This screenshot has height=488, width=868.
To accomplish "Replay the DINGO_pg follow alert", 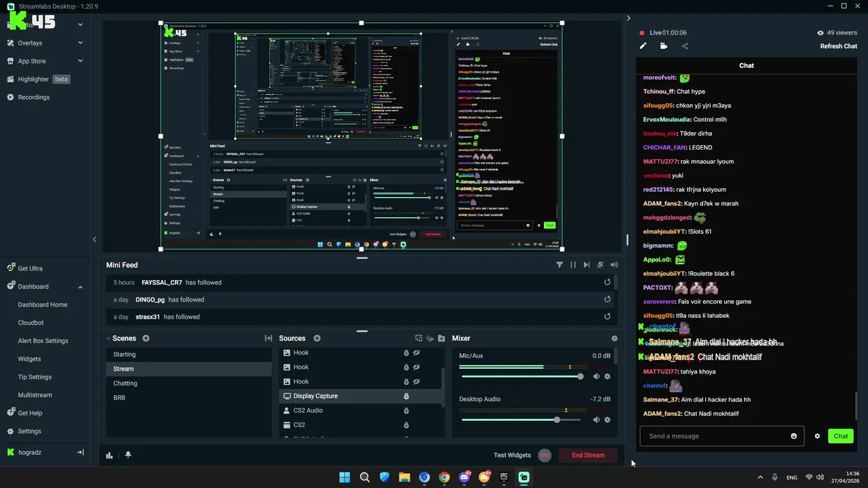I will pyautogui.click(x=607, y=299).
